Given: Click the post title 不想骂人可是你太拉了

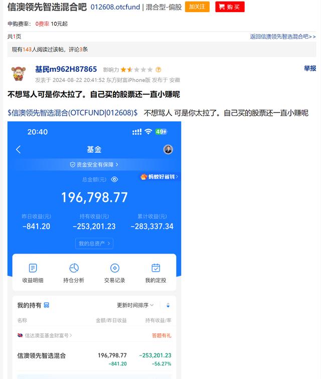Looking at the screenshot, I should click(94, 94).
